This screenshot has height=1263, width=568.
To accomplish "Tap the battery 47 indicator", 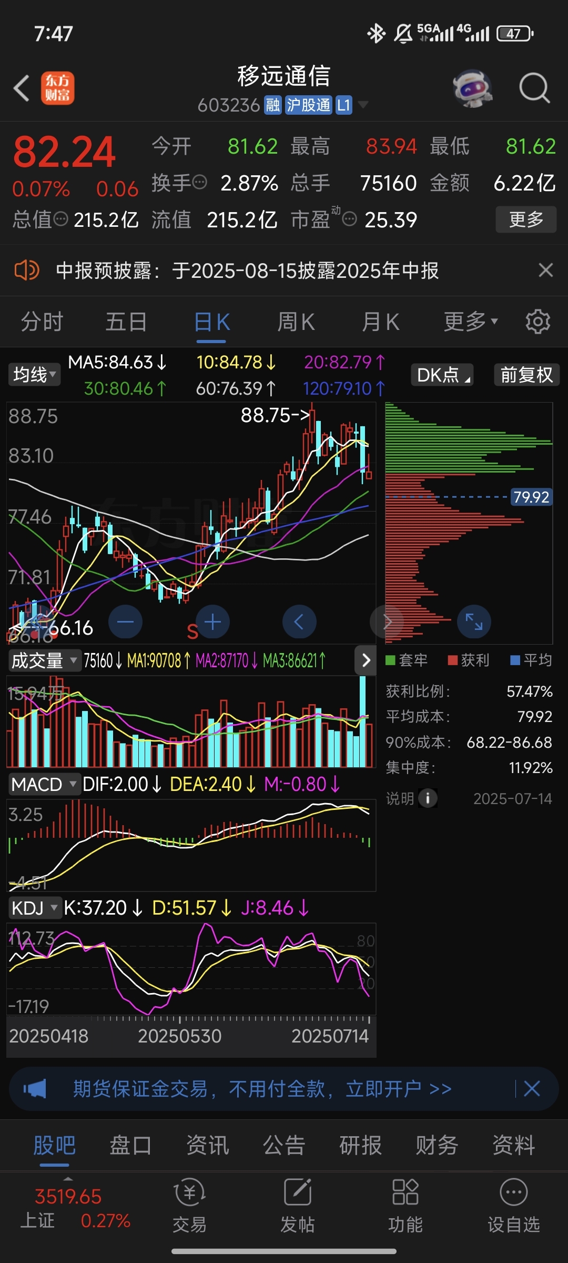I will pos(515,34).
